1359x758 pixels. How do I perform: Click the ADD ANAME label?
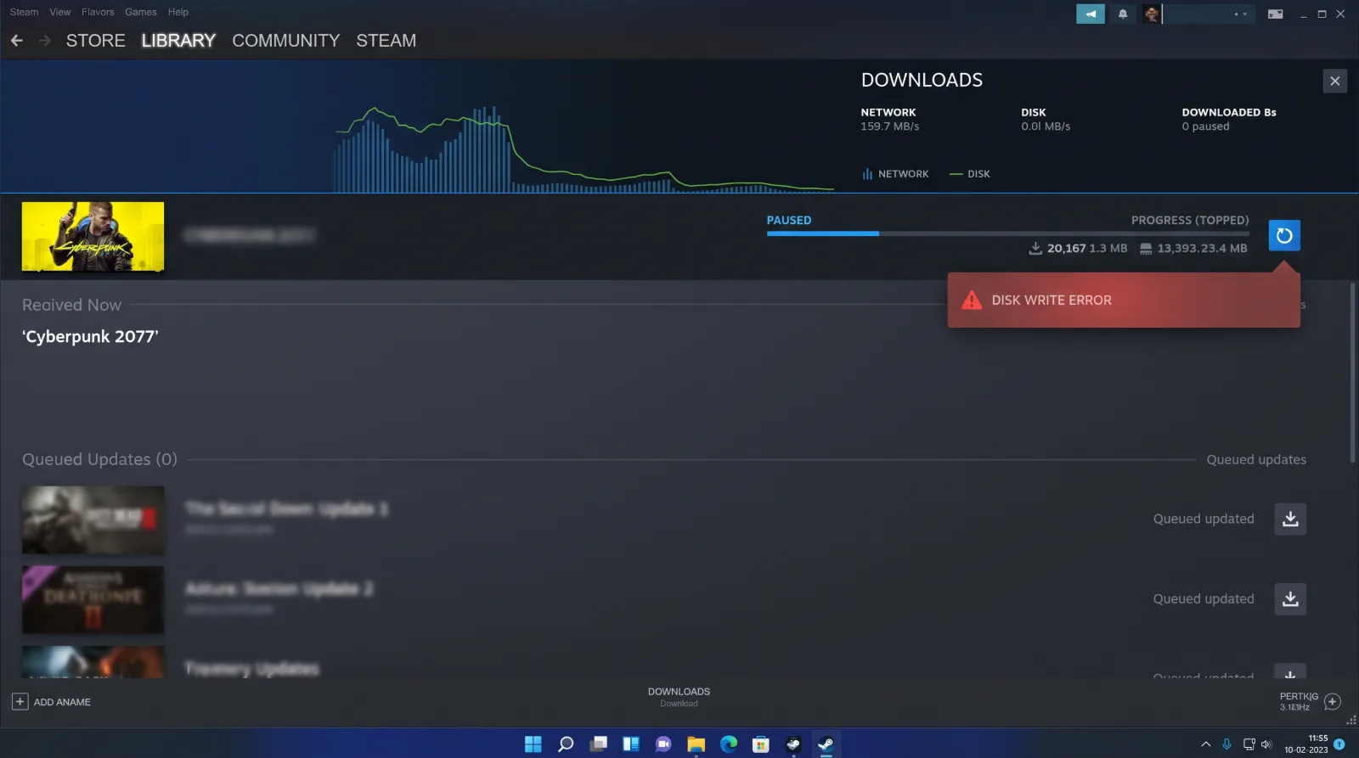pos(62,702)
